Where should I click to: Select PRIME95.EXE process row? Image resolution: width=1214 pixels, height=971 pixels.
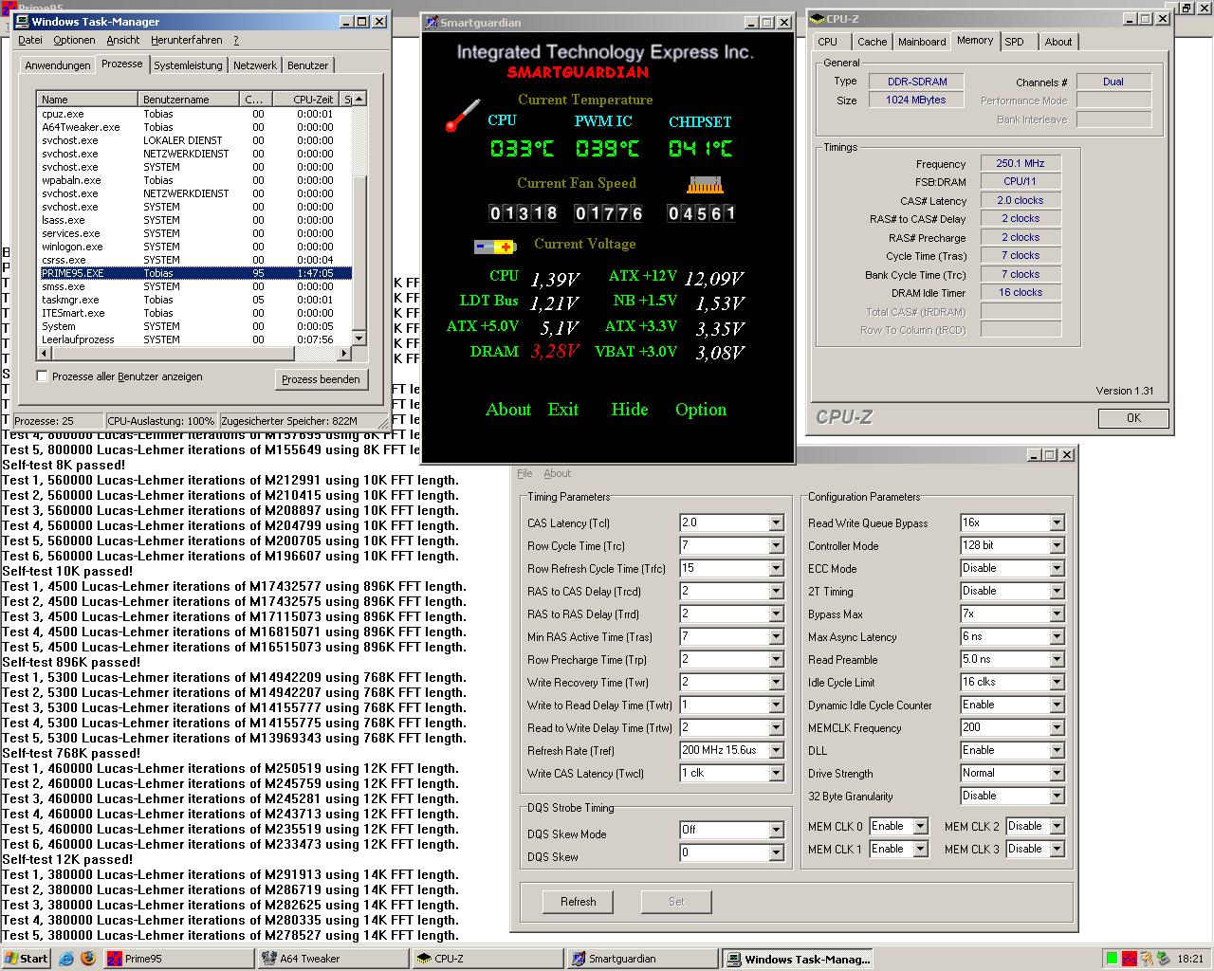click(x=194, y=273)
